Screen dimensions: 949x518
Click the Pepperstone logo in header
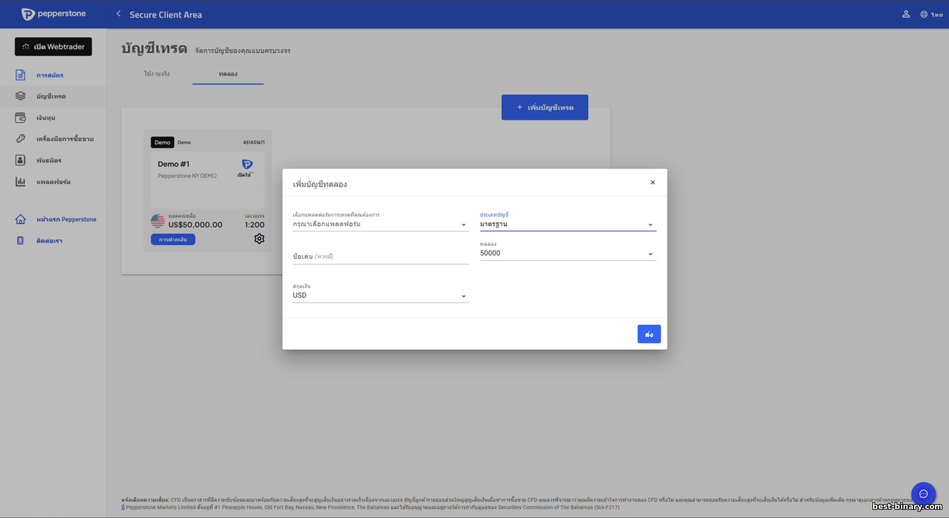pos(54,14)
